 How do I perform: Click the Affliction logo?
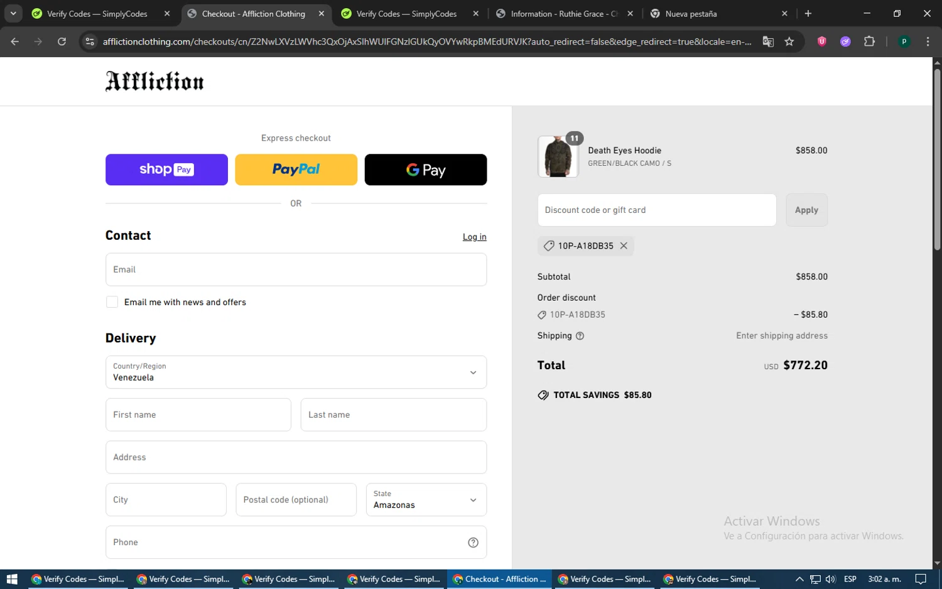point(154,82)
